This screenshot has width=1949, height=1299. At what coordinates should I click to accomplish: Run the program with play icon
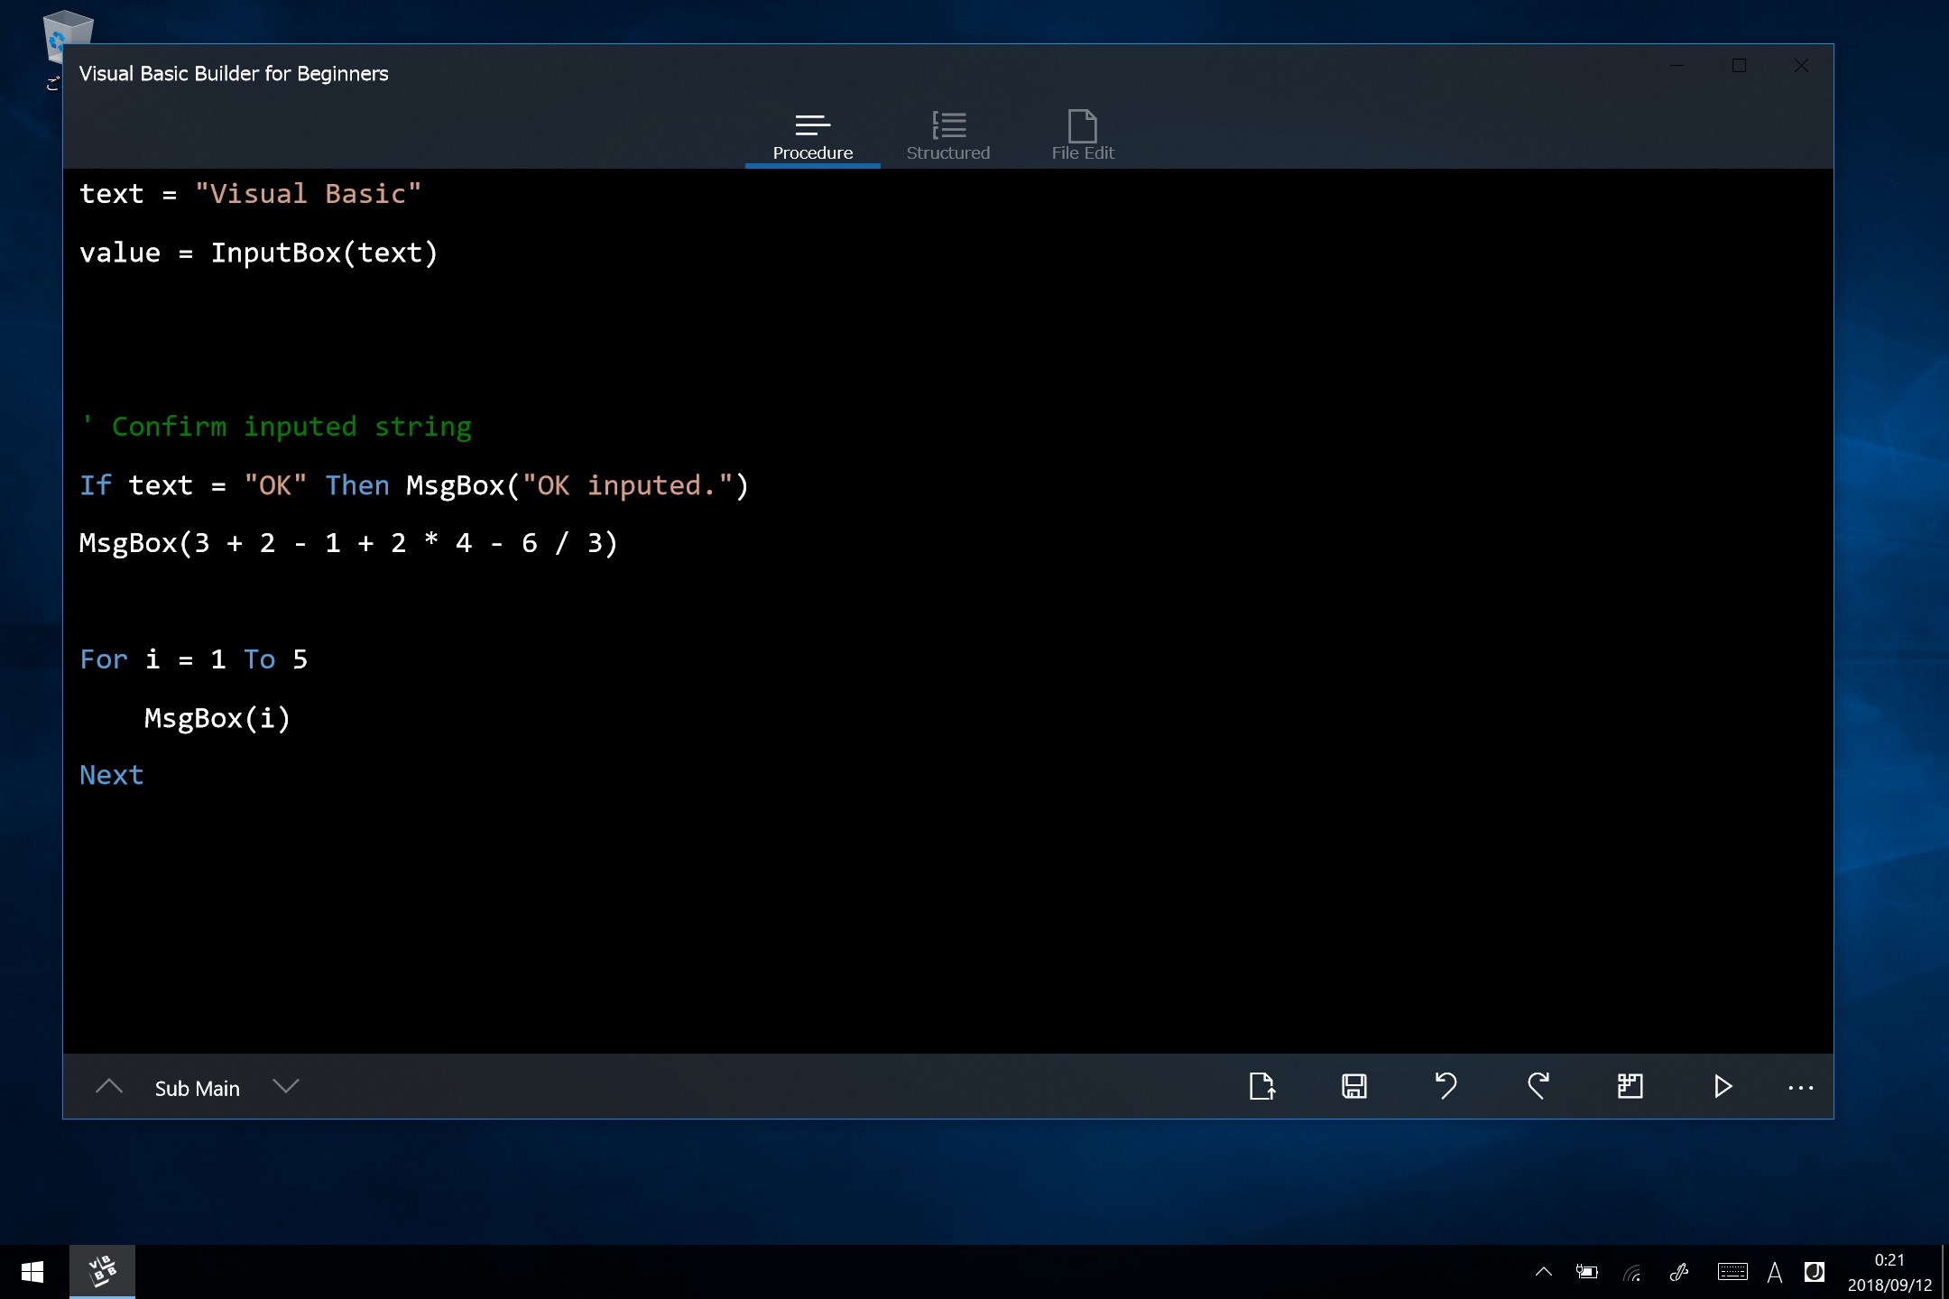click(x=1723, y=1086)
